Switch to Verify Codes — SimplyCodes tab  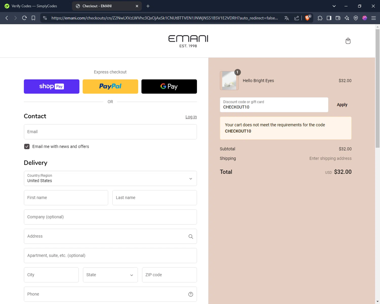34,6
